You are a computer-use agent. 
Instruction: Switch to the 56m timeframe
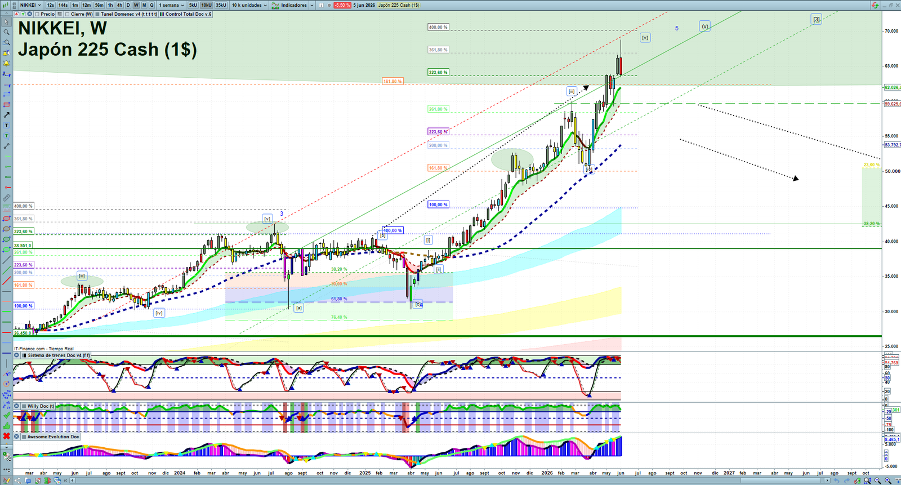(99, 5)
